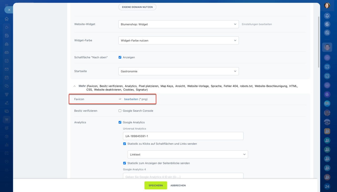Image resolution: width=337 pixels, height=192 pixels.
Task: Click the notifications bell icon
Action: tap(327, 16)
